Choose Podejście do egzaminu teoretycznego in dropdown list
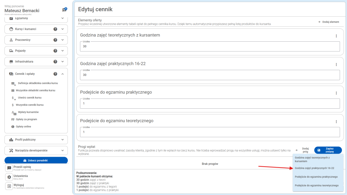This screenshot has height=195, width=347. point(317,186)
